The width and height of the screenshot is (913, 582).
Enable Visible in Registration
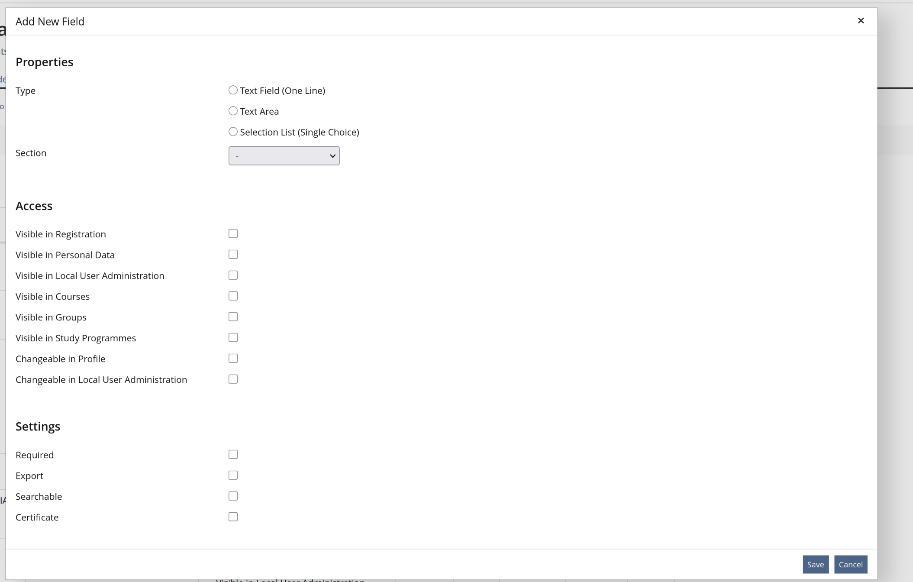coord(232,233)
